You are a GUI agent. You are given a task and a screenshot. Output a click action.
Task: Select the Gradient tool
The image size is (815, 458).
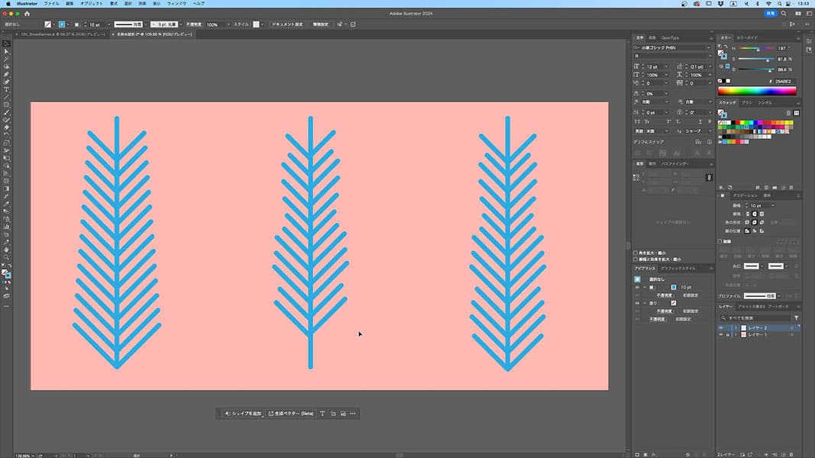click(x=6, y=189)
